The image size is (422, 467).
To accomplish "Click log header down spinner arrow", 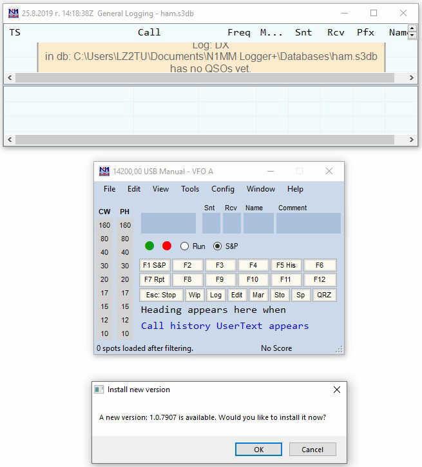I will pyautogui.click(x=412, y=35).
